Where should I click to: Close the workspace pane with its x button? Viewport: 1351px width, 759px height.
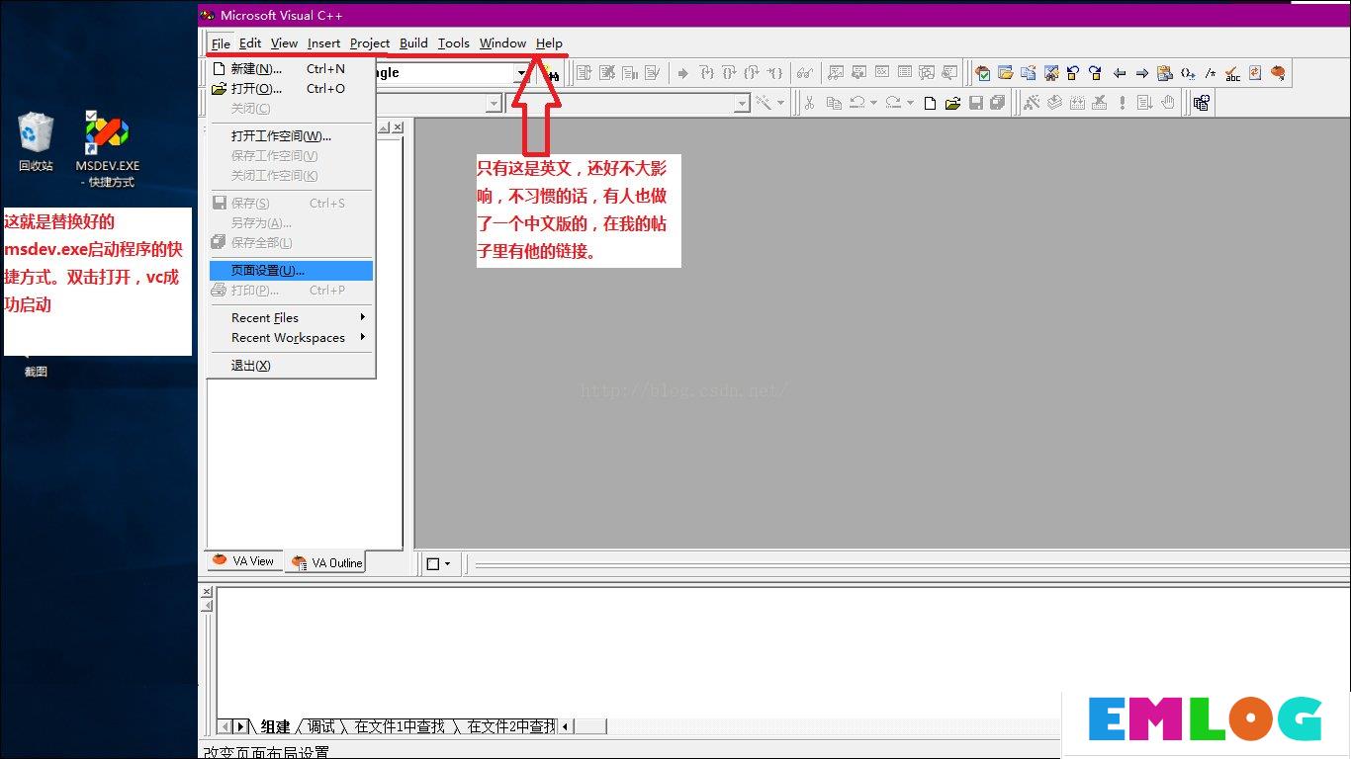(x=398, y=127)
